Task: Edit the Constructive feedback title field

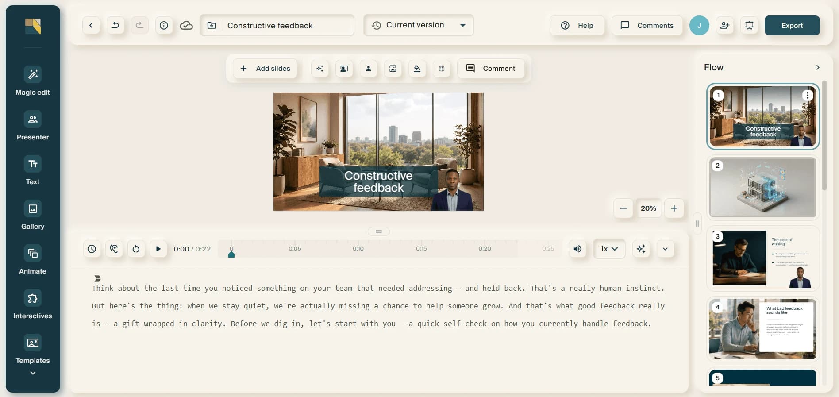Action: 288,26
